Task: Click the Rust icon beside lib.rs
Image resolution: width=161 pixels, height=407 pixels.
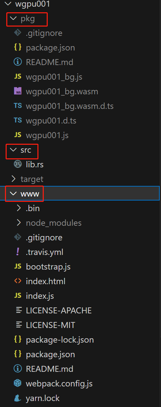Action: (18, 164)
